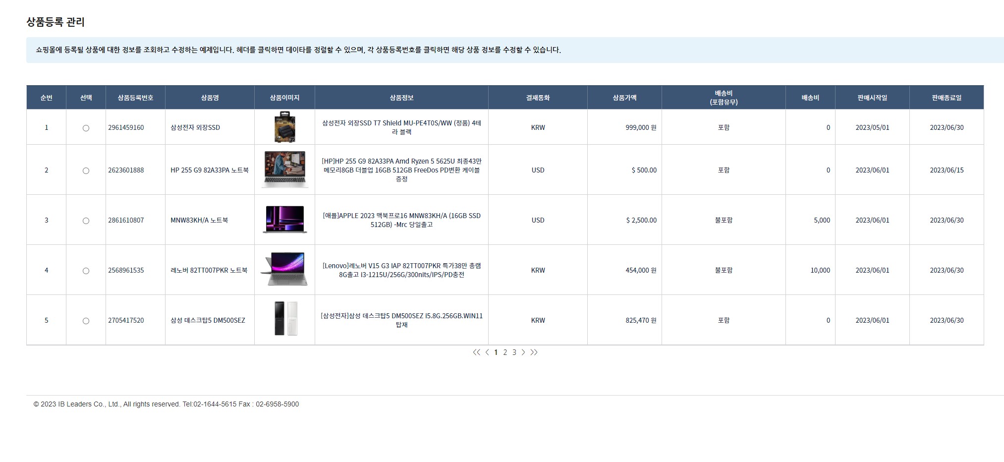Click the next page arrow in pagination
The image size is (1004, 462).
coord(523,352)
